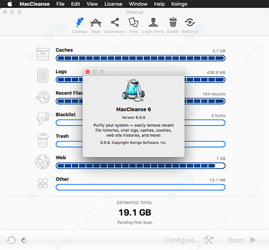Open the Help menu
The width and height of the screenshot is (269, 250).
point(159,4)
